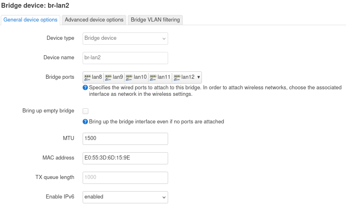
Task: Switch to General device options tab
Action: 31,20
